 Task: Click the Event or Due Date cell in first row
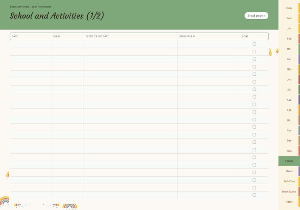click(131, 44)
